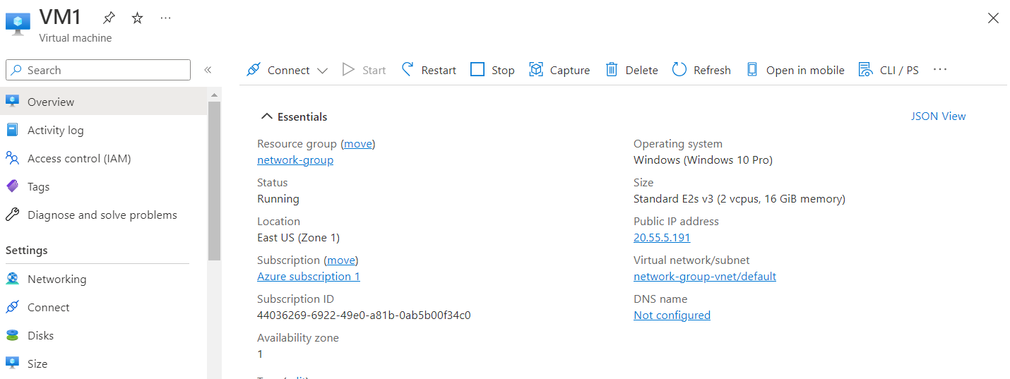
Task: Click the Refresh icon in toolbar
Action: click(x=679, y=69)
